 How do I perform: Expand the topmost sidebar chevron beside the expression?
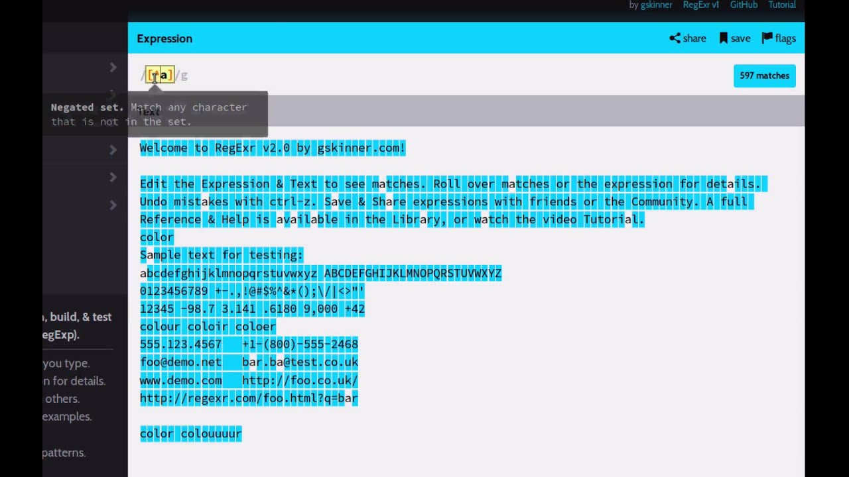[x=113, y=67]
